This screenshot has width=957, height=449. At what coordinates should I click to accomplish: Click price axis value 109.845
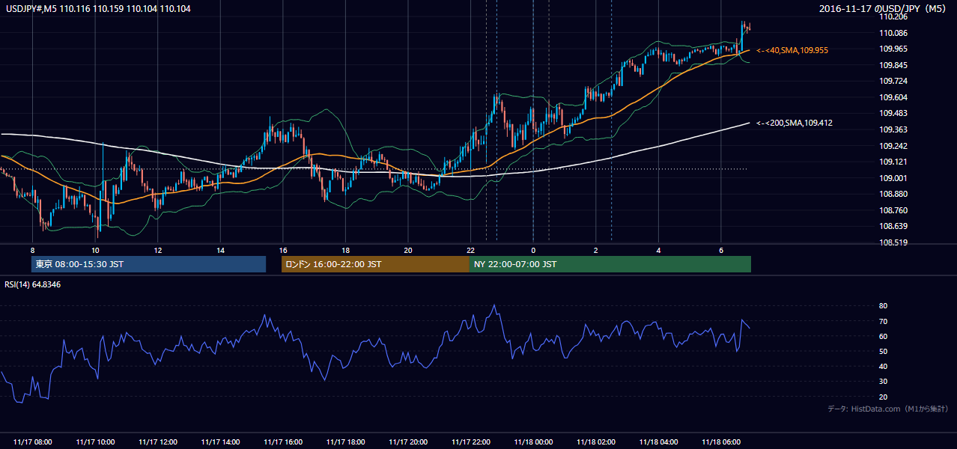coord(893,65)
